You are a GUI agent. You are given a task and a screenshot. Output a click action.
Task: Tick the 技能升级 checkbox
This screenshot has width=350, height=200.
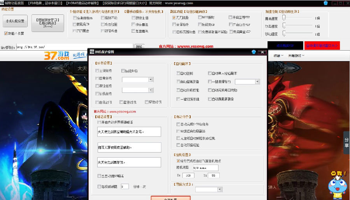point(123,71)
